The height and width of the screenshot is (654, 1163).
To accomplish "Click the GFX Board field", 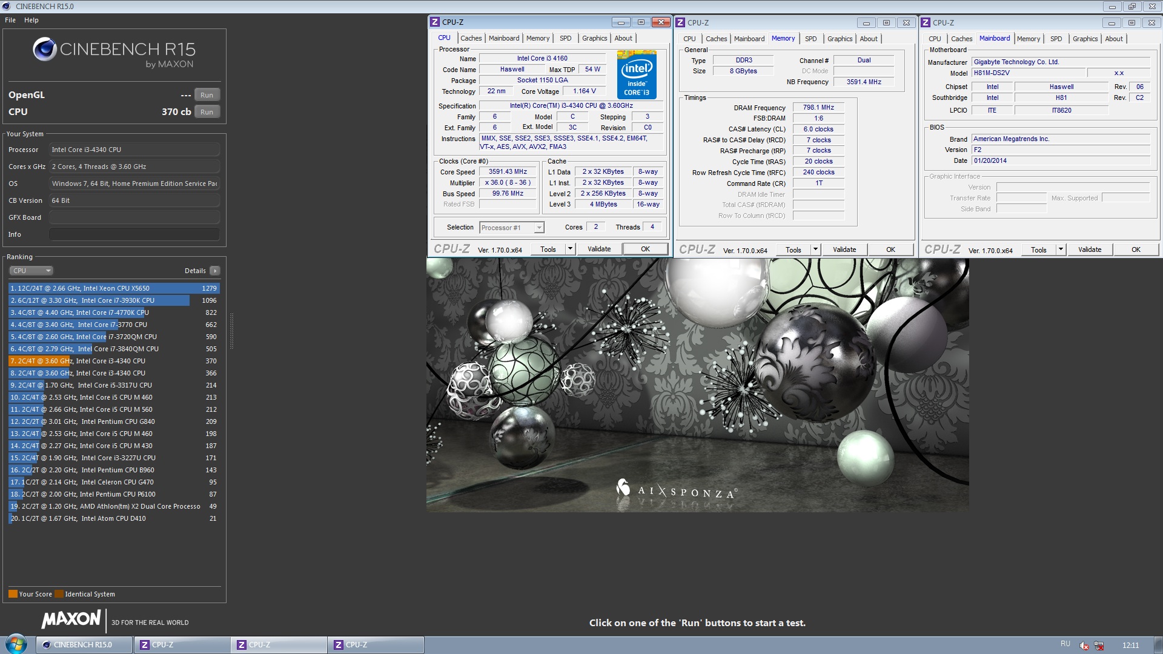I will 134,217.
